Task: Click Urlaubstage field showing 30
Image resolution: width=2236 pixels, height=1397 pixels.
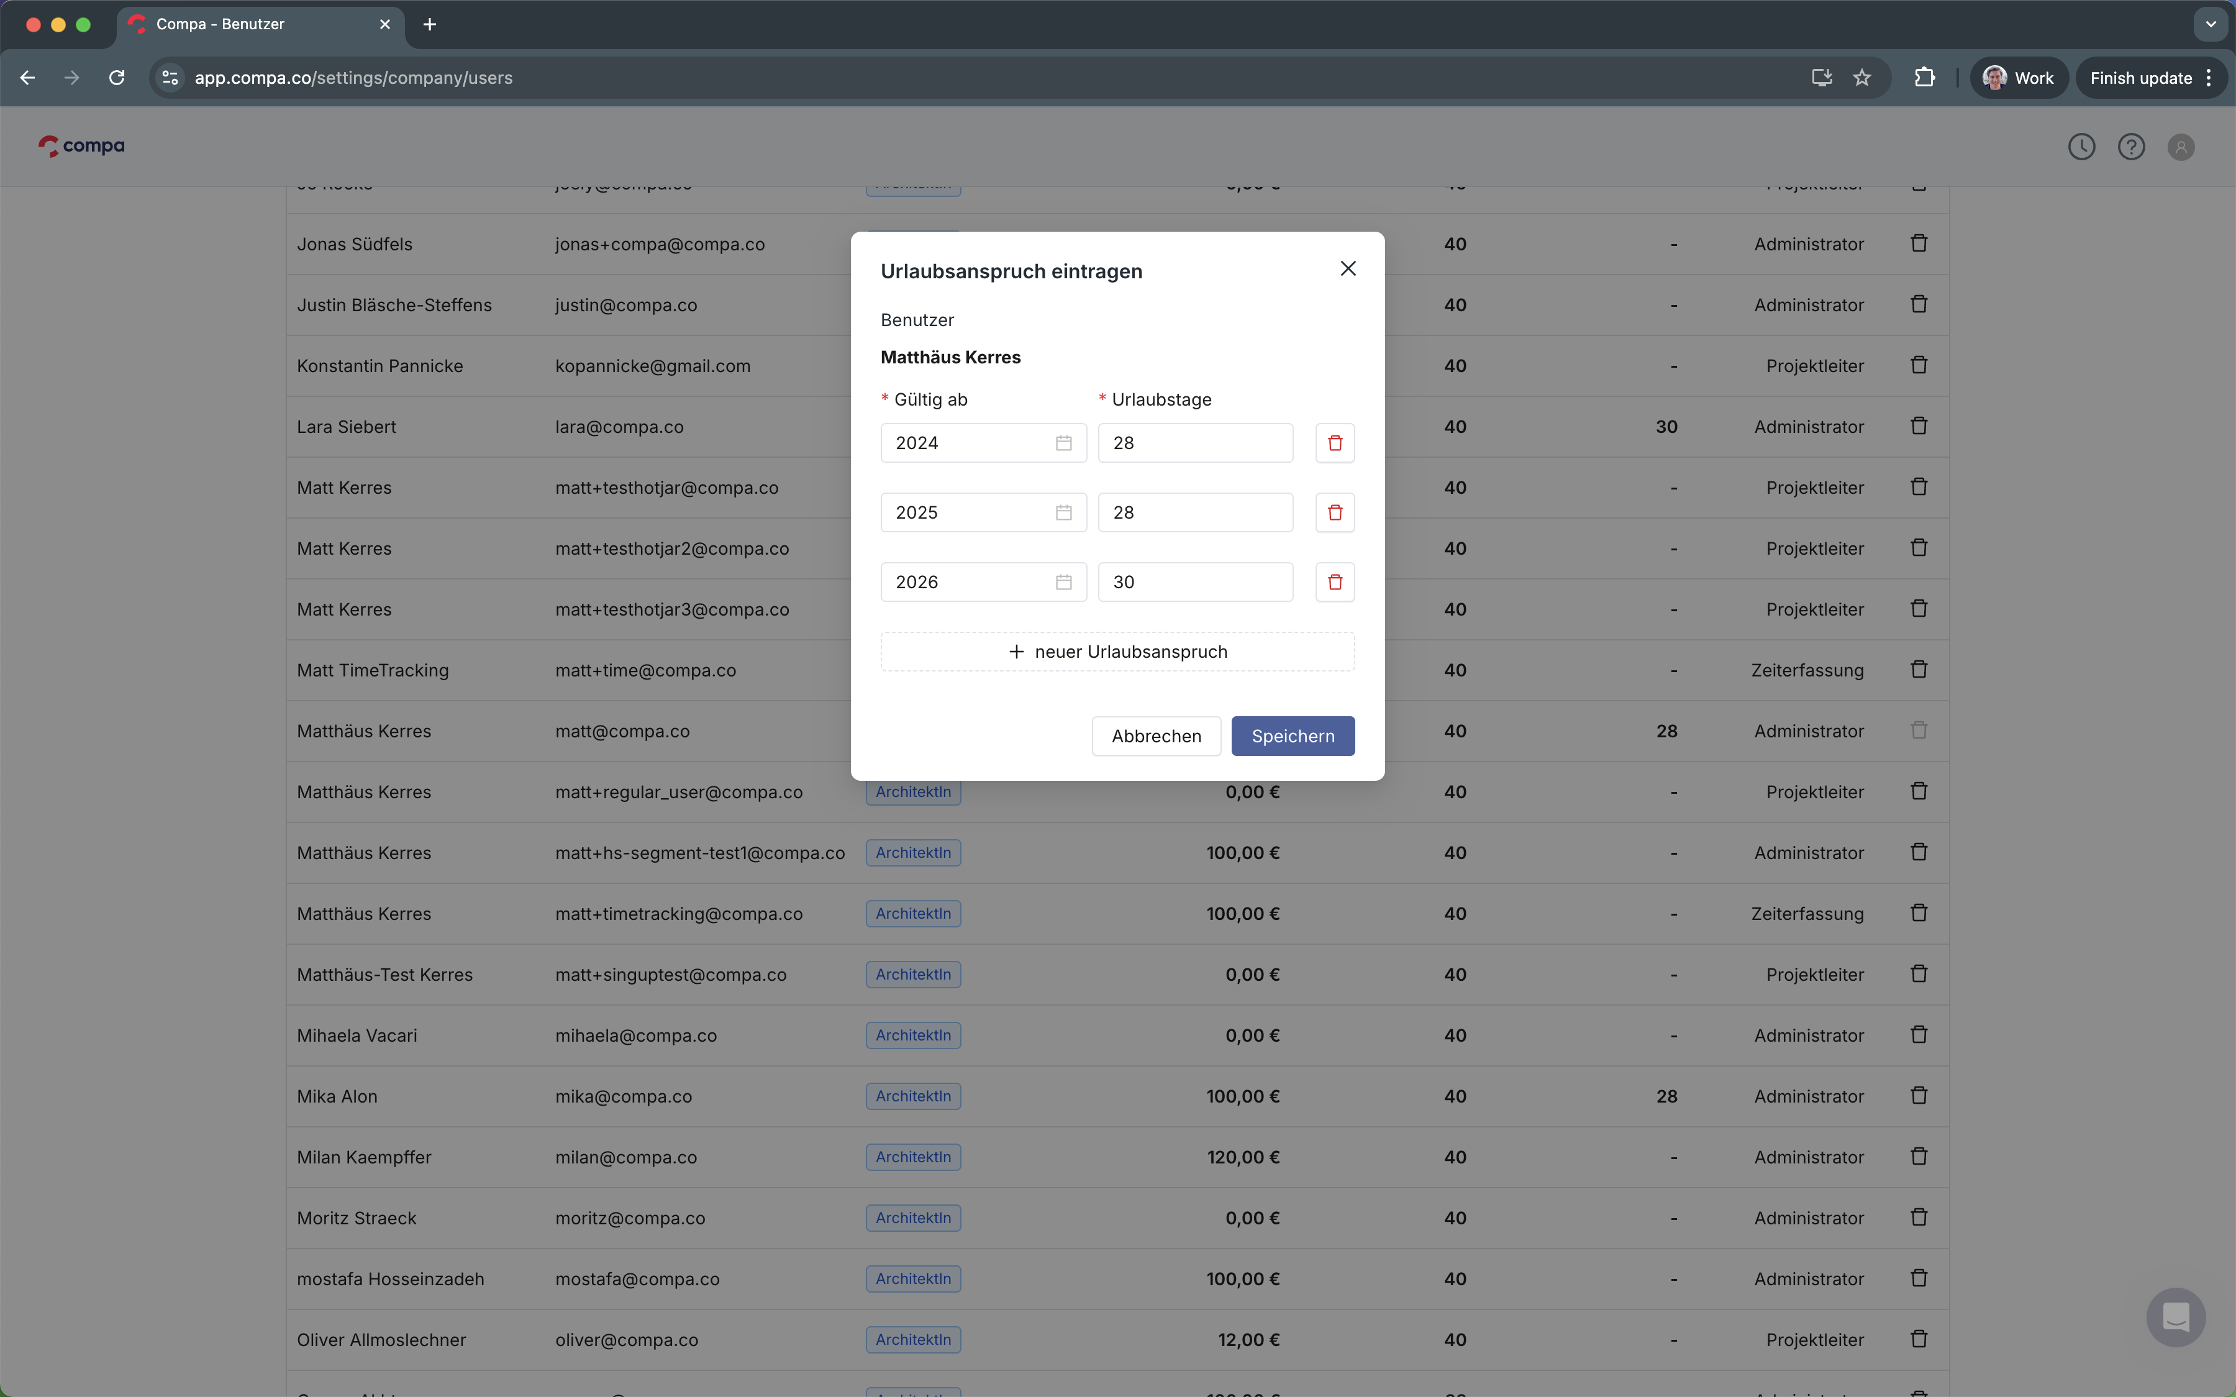Action: click(x=1194, y=582)
